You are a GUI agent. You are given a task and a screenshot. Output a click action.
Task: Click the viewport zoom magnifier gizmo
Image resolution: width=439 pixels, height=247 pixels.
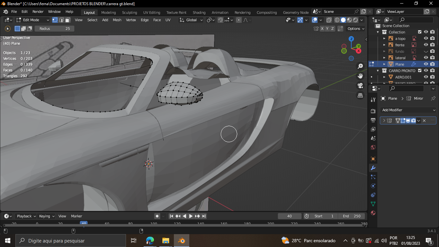tap(360, 66)
